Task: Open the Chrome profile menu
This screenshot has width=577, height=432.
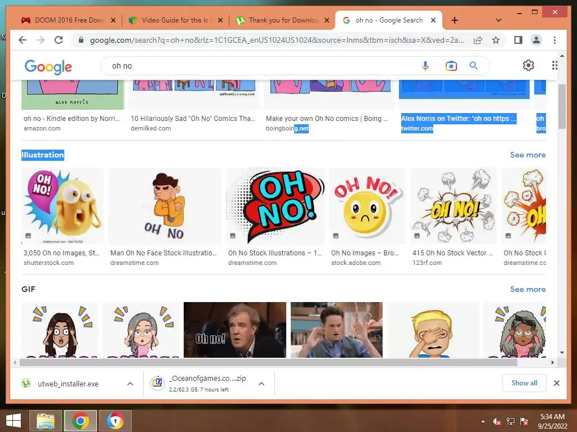Action: click(x=536, y=40)
